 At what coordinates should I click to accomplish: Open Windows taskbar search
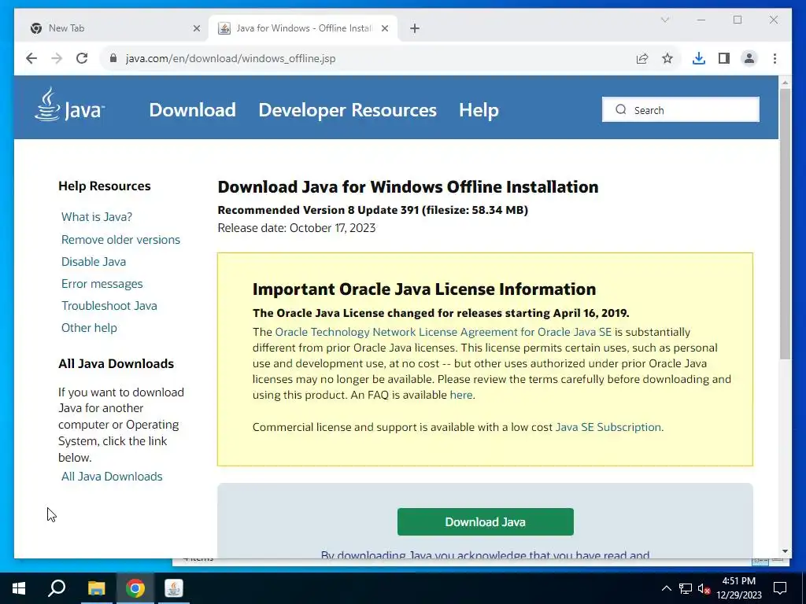[x=57, y=588]
